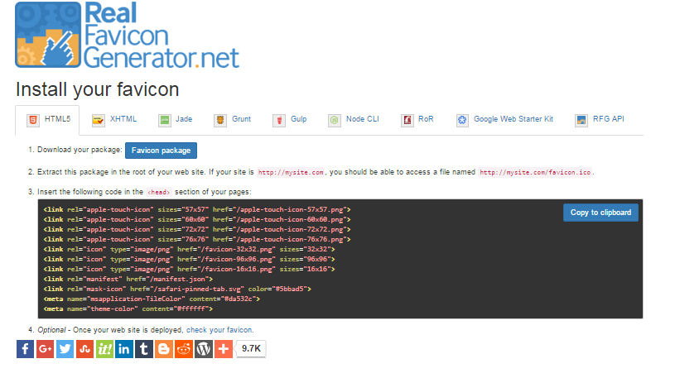Screen dimensions: 680x378
Task: Click the Install your favicon heading
Action: click(x=97, y=90)
